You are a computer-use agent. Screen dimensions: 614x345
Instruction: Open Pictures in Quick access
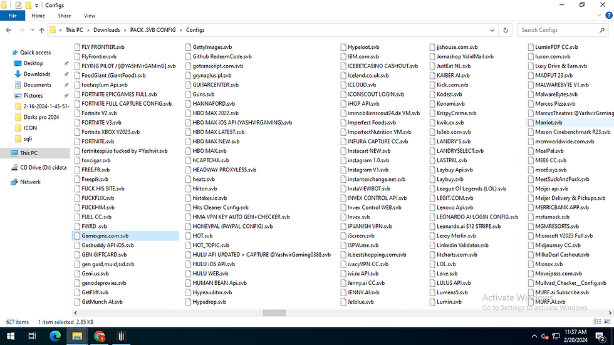coord(33,95)
